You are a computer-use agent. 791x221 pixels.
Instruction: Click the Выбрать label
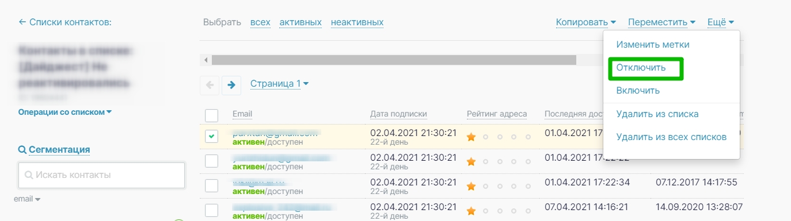pyautogui.click(x=222, y=22)
